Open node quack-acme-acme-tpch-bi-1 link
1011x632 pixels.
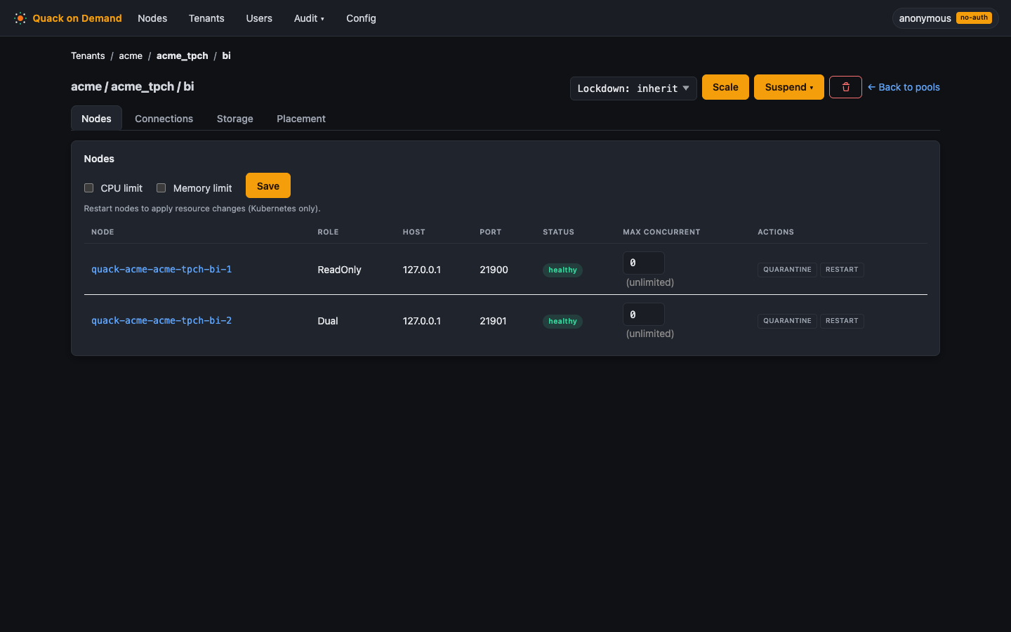(161, 269)
